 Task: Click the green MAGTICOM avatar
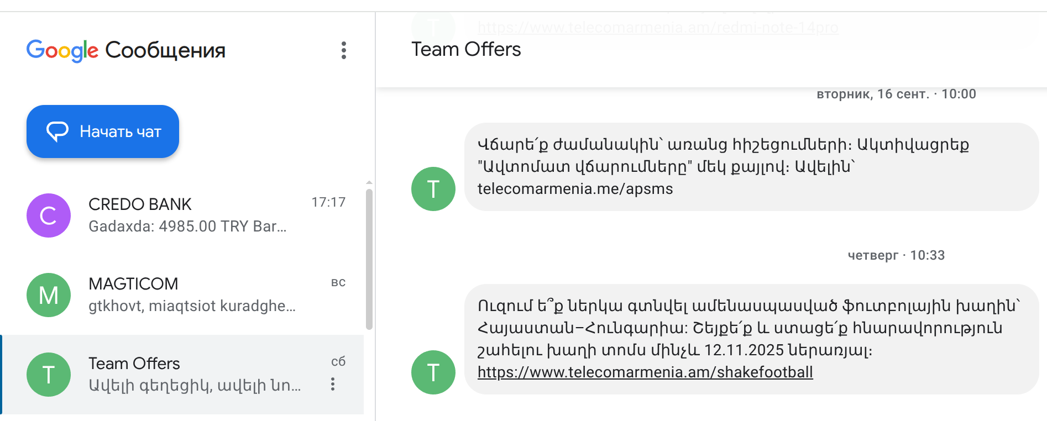pyautogui.click(x=49, y=295)
